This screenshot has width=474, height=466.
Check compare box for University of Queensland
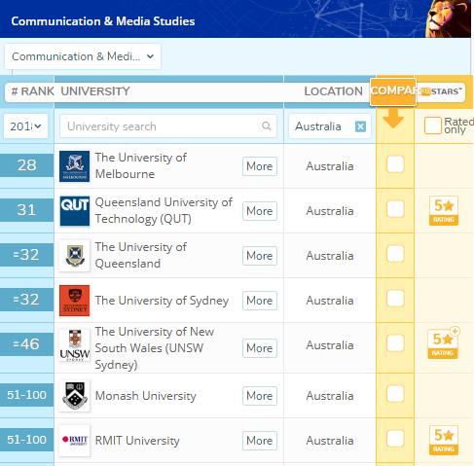coord(395,253)
